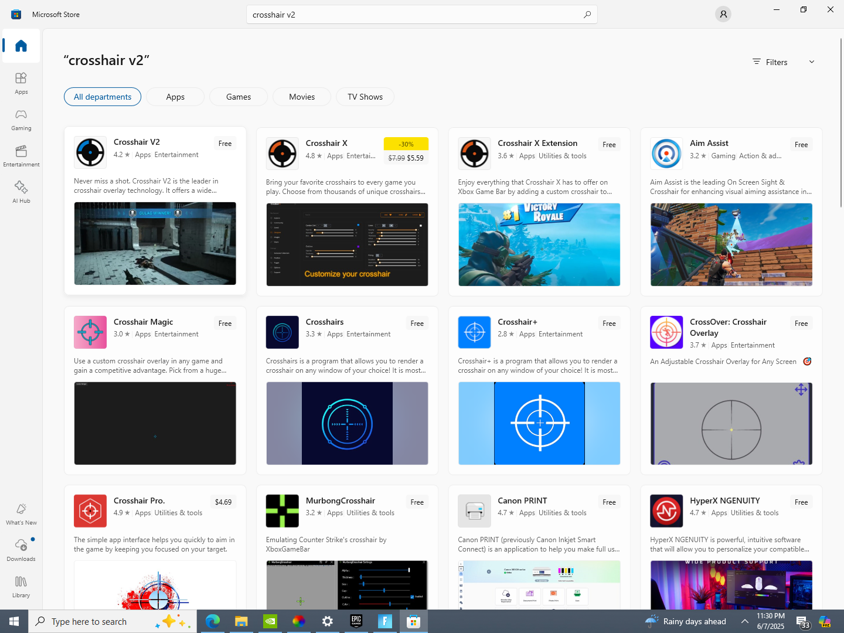The height and width of the screenshot is (633, 844).
Task: Show hidden system tray icons
Action: click(745, 621)
